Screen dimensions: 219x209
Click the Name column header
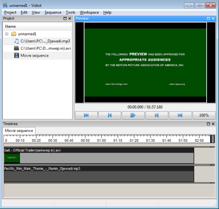[x=37, y=26]
